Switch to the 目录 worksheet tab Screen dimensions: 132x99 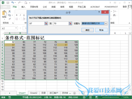click(44, 93)
